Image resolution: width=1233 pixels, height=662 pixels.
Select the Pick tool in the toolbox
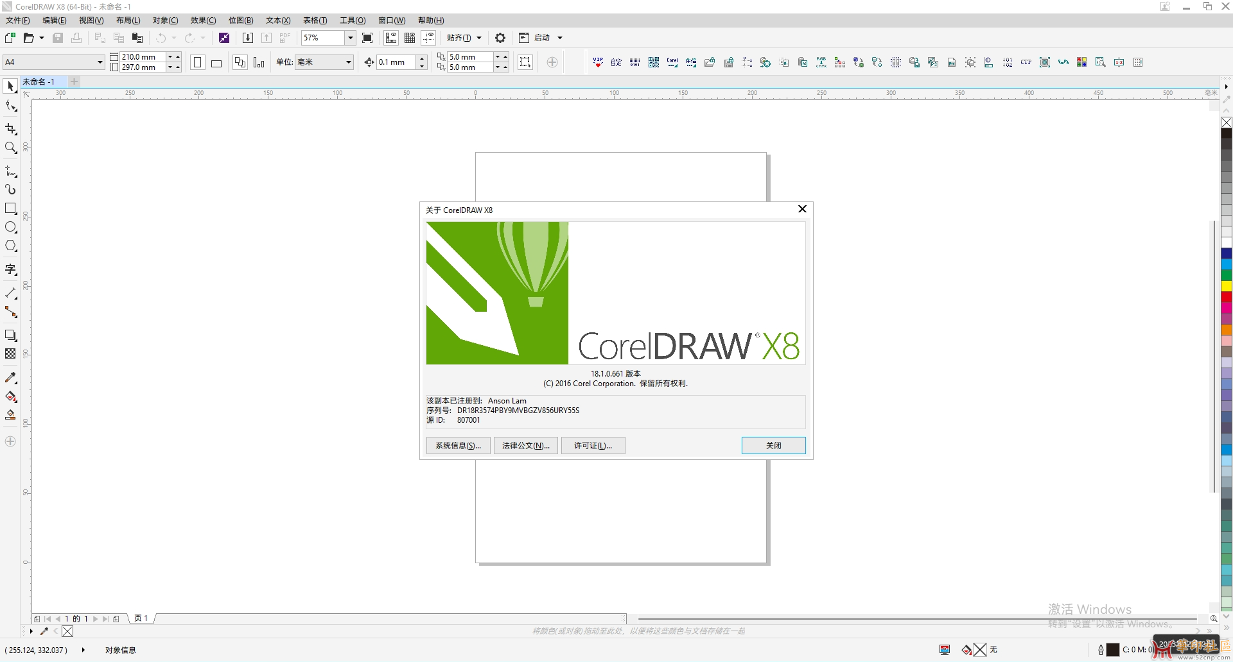[10, 86]
